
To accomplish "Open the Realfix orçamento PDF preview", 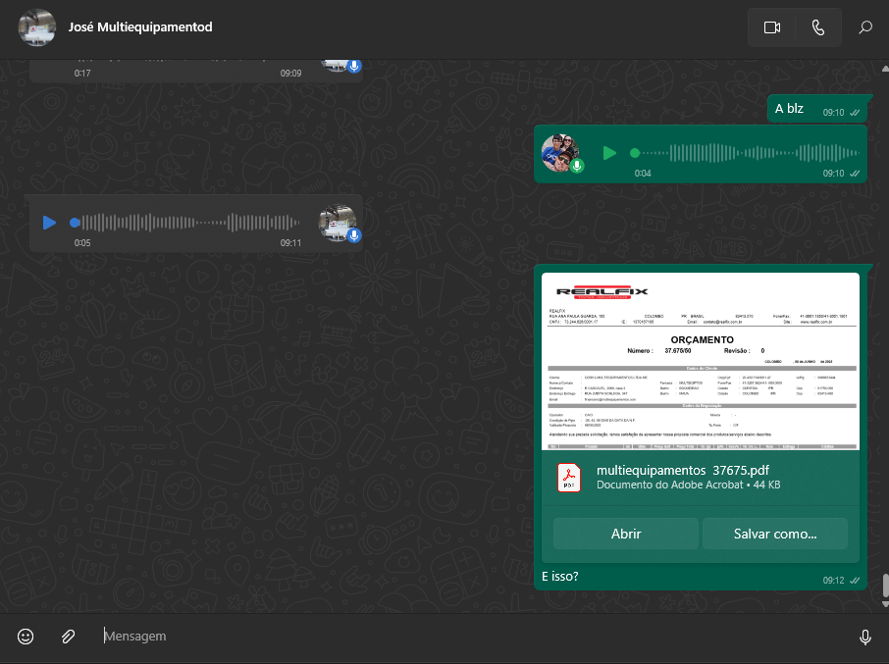I will click(701, 361).
